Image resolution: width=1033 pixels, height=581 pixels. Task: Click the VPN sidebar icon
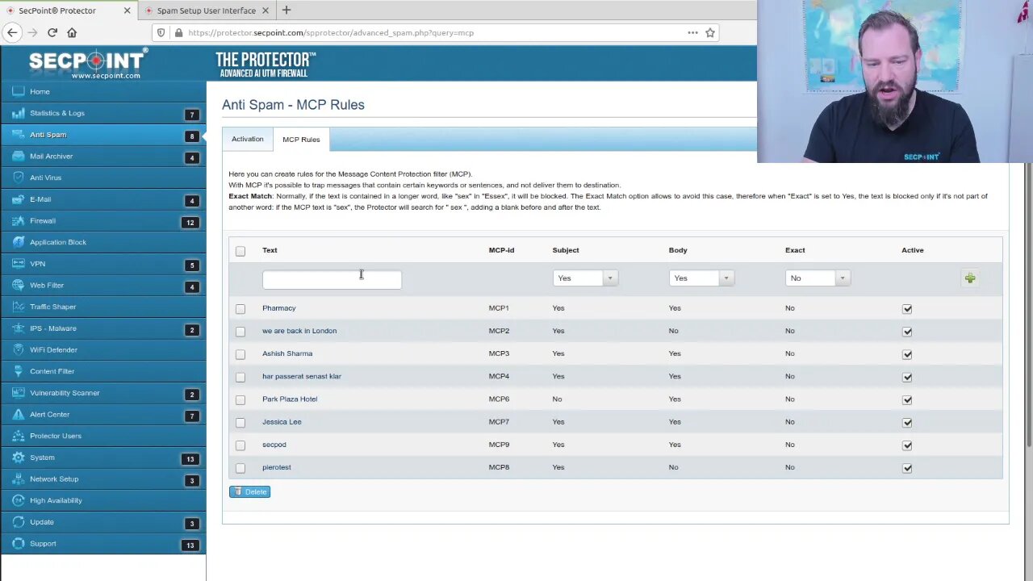18,264
